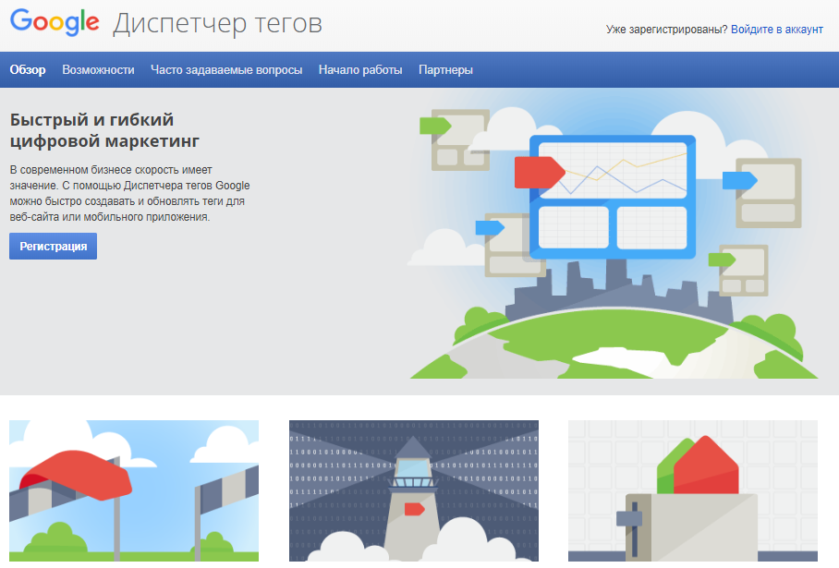839x568 pixels.
Task: Click paragraph beginning В современном бизнесе
Action: (x=129, y=193)
